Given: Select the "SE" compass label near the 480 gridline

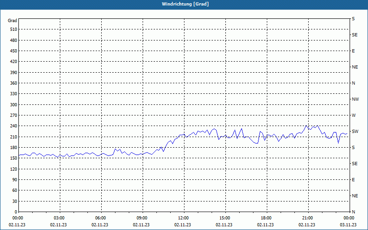Looking at the screenshot, I should pos(355,35).
